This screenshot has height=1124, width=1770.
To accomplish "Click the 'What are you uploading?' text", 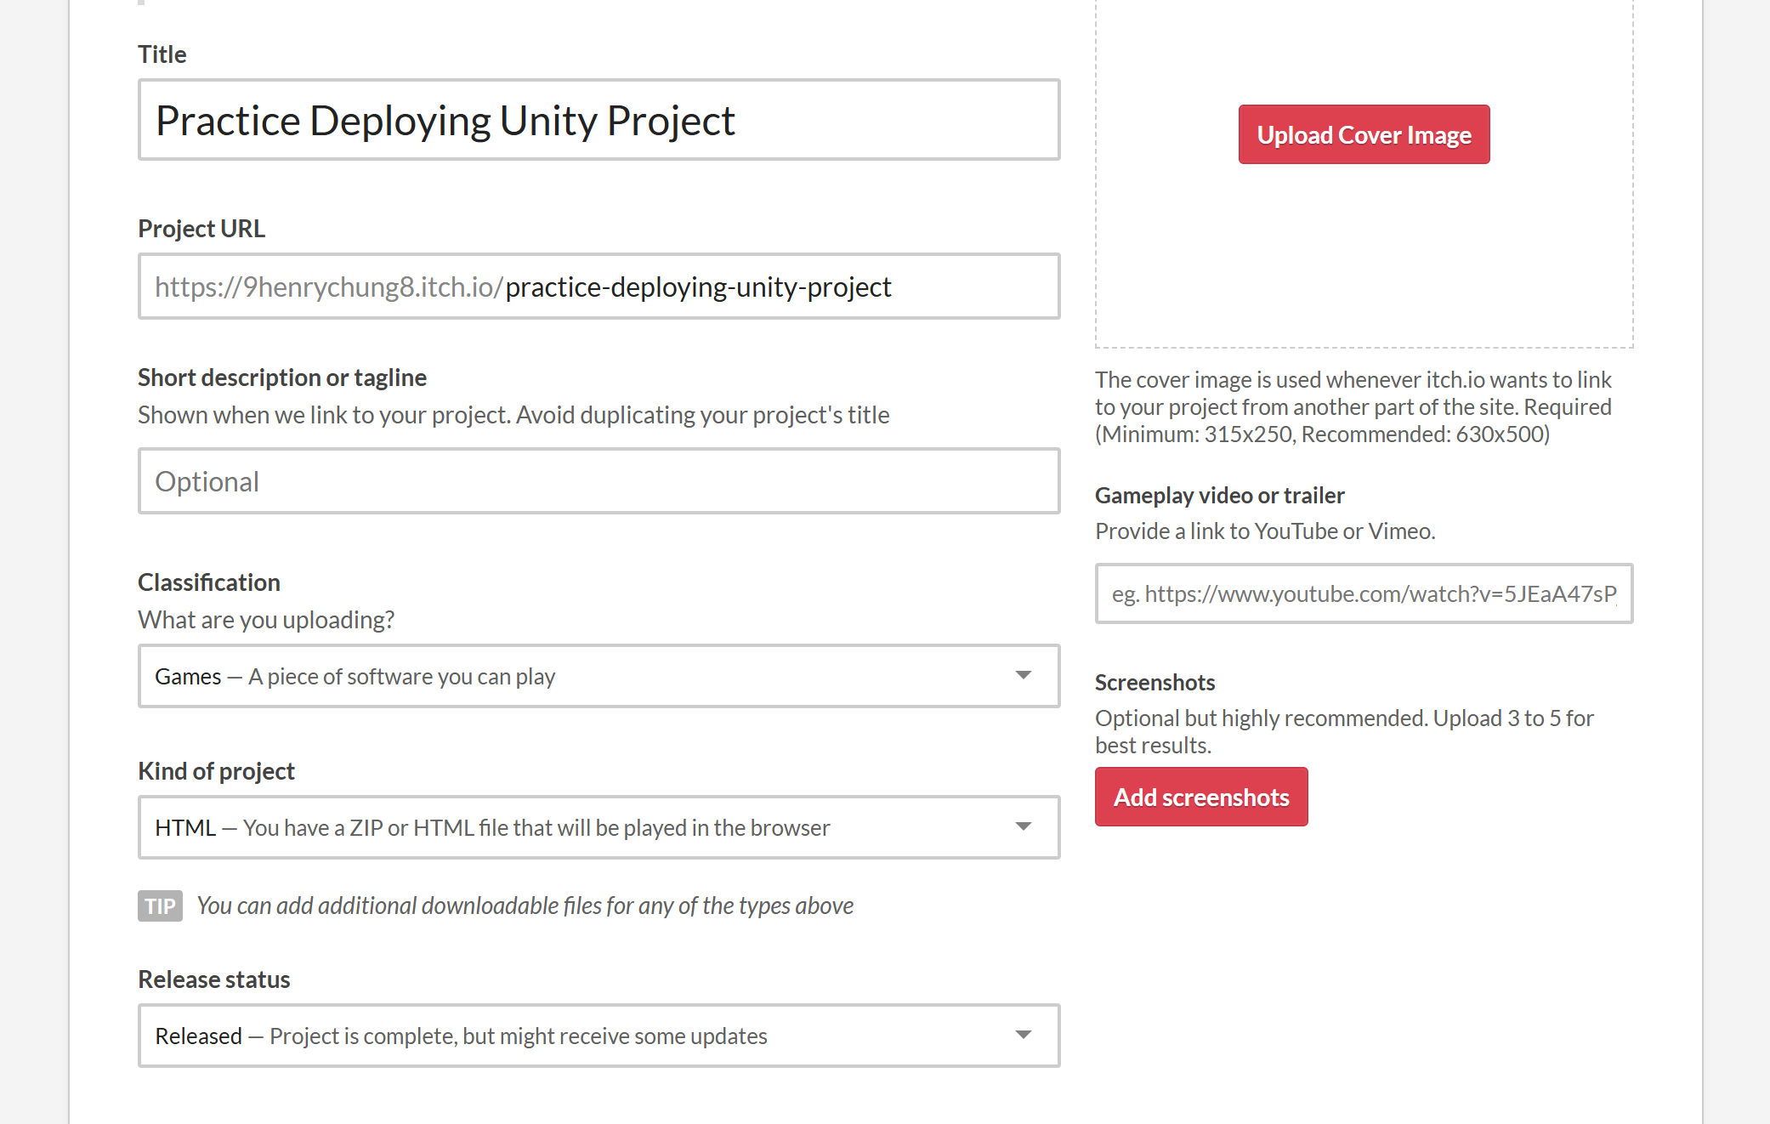I will 266,620.
